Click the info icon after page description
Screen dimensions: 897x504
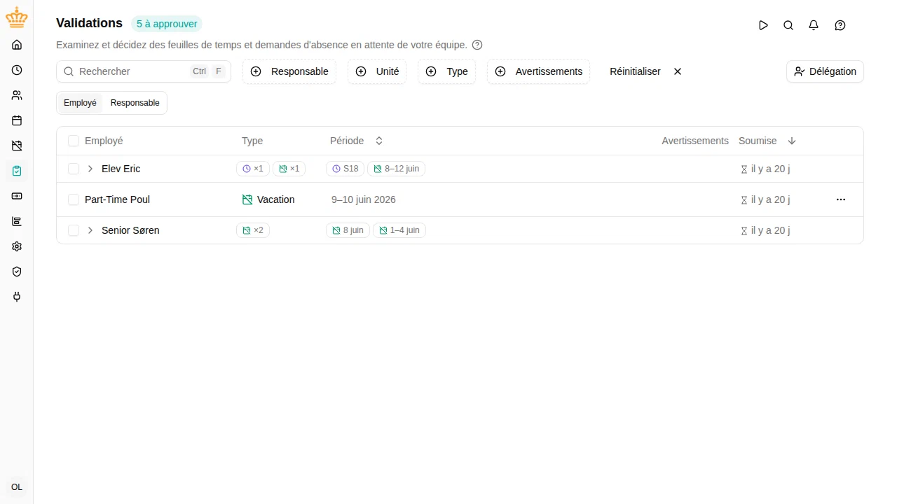click(x=477, y=45)
